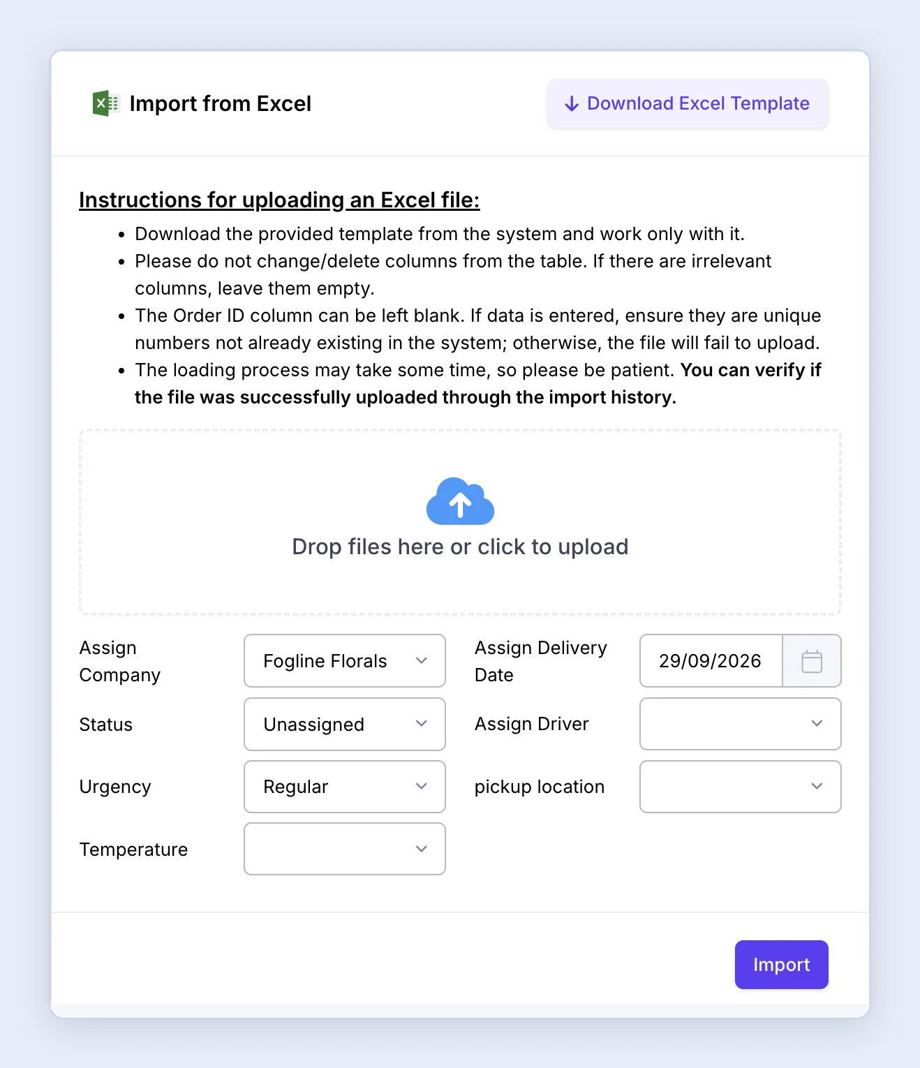This screenshot has height=1068, width=920.
Task: Open the empty Temperature dropdown
Action: 345,849
